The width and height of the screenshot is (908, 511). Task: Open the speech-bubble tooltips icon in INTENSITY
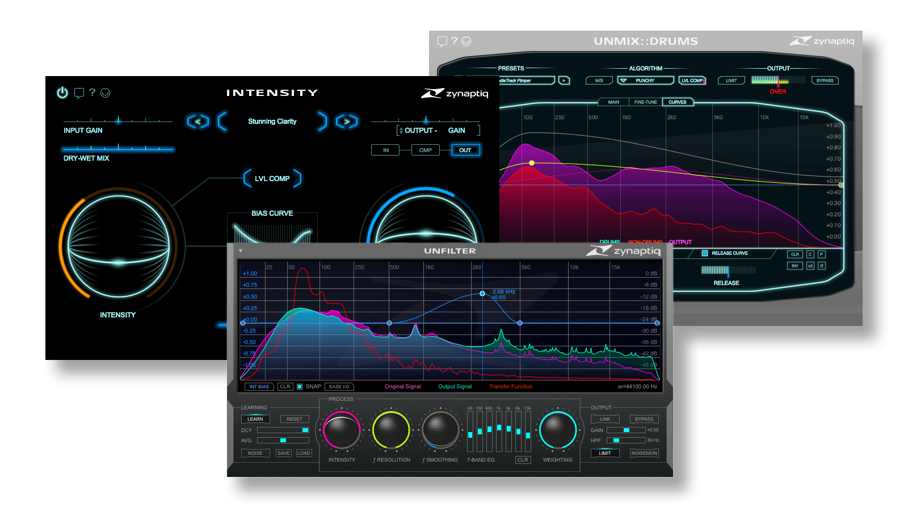(x=79, y=93)
